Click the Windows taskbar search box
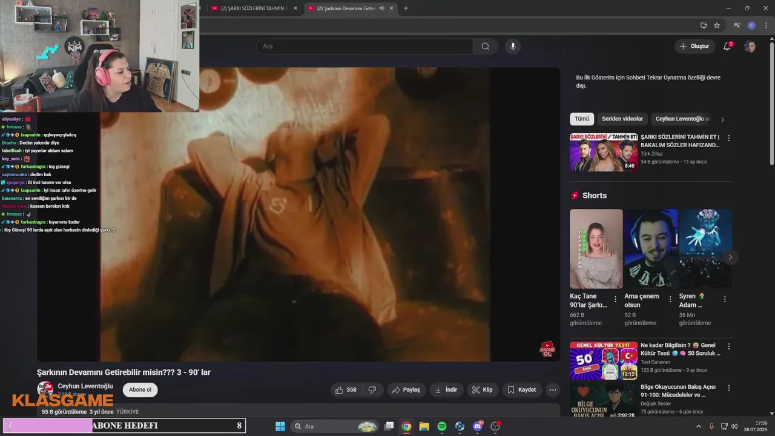Viewport: 775px width, 436px height. coord(335,426)
